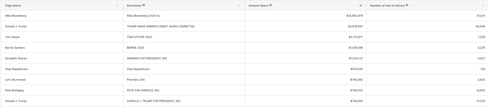Click DONALD J. TRUMP FOR PRESIDENT, INC. disclaimer
The image size is (488, 108).
click(x=154, y=101)
